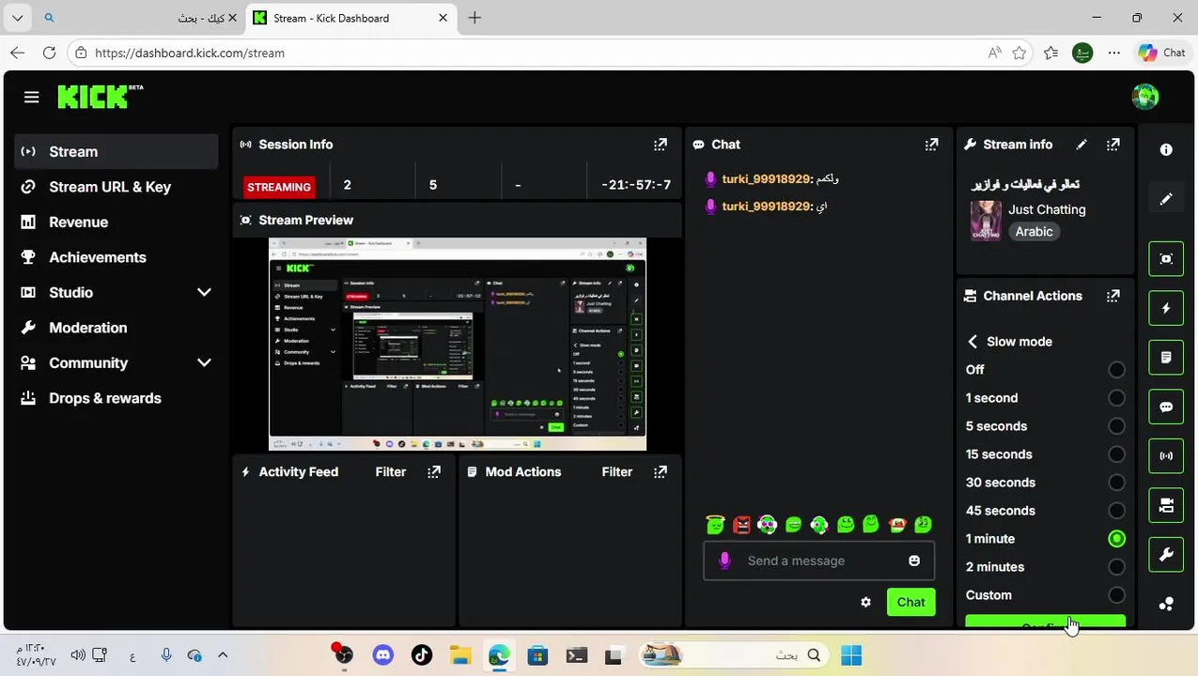1198x676 pixels.
Task: Open the Activity Feed Filter
Action: tap(391, 472)
